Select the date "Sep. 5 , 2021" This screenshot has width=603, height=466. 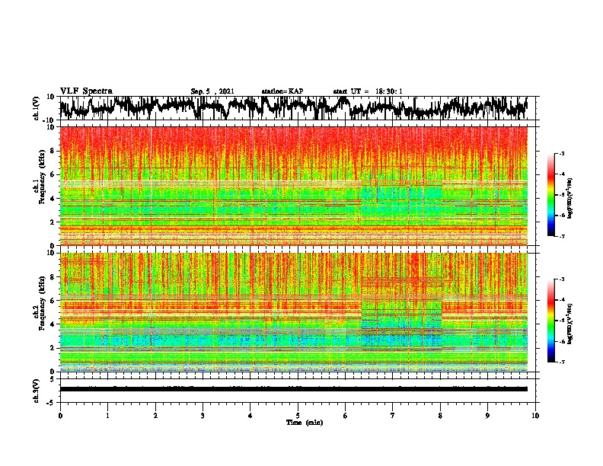click(212, 91)
